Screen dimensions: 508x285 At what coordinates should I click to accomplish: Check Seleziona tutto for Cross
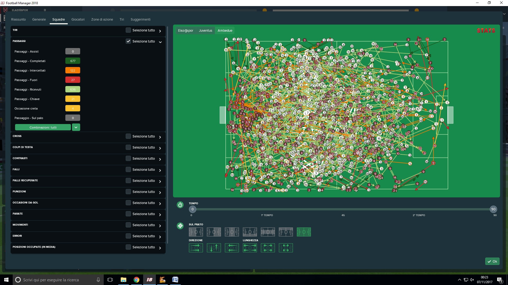[128, 136]
